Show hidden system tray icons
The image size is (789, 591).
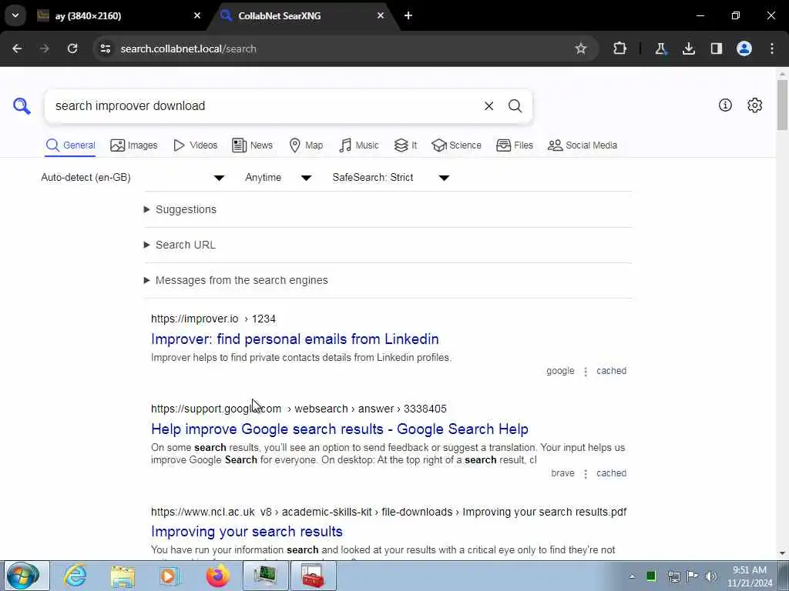[x=632, y=576]
